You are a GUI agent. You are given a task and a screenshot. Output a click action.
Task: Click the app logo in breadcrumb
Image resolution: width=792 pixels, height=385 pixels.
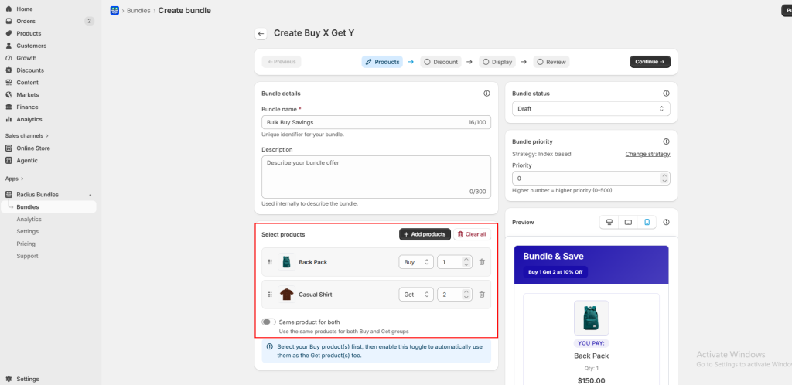tap(114, 11)
